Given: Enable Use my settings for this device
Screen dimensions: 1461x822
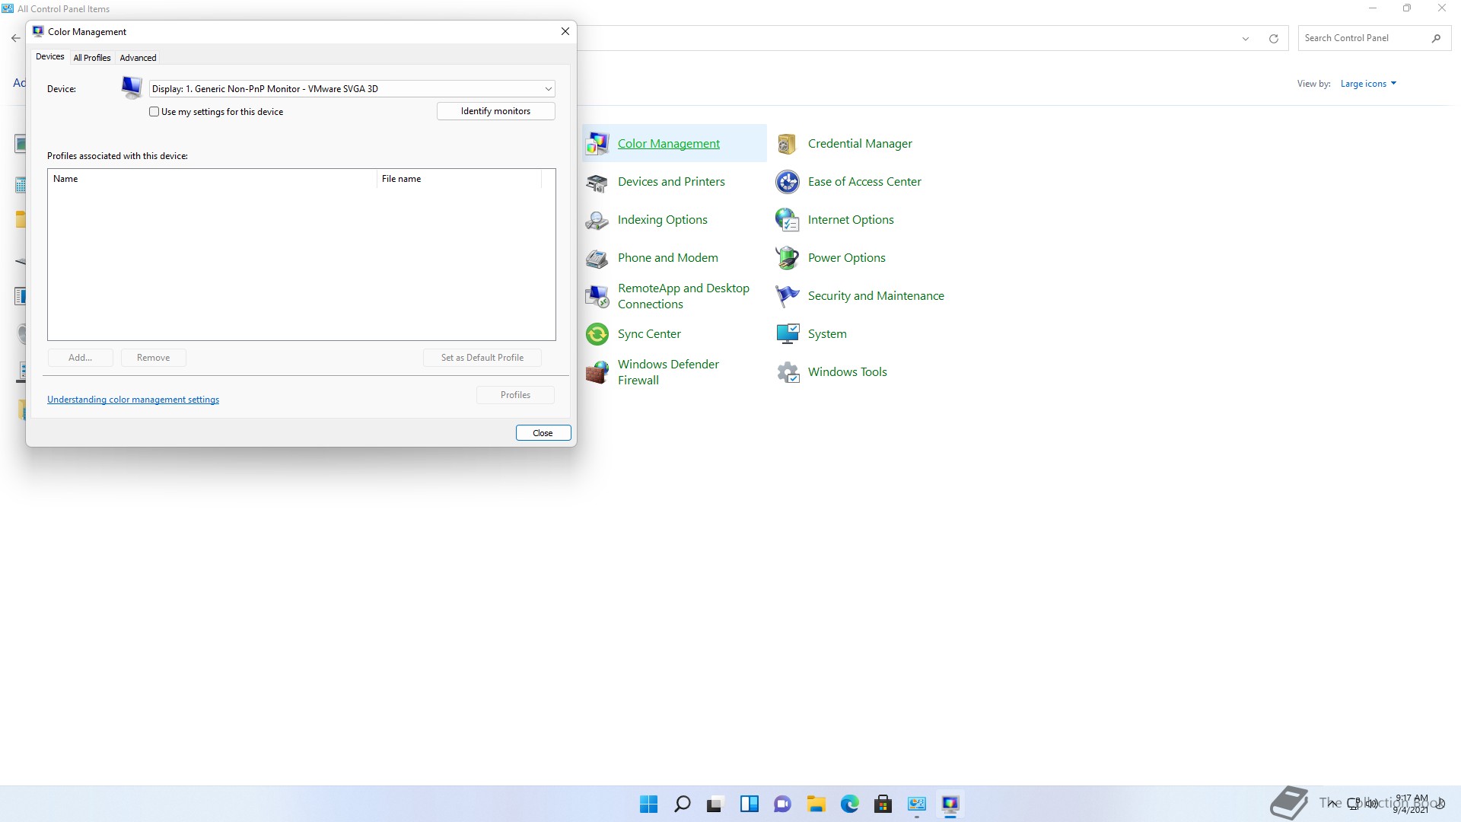Looking at the screenshot, I should pos(154,112).
